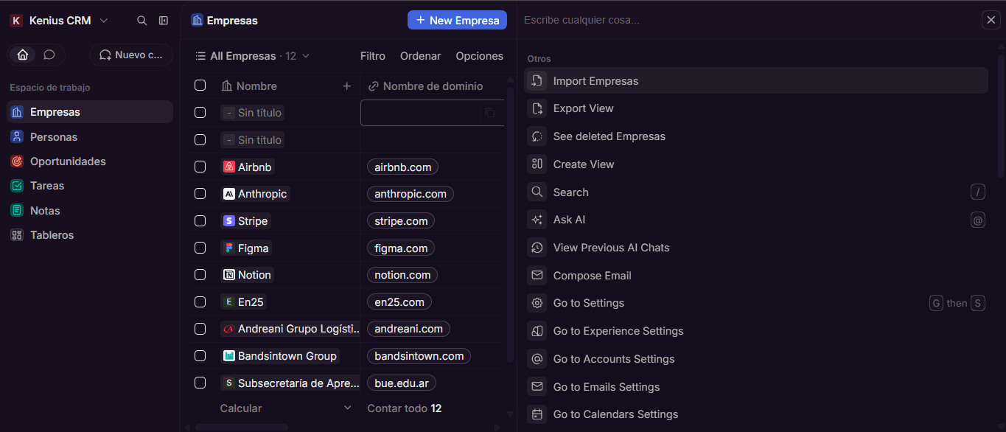This screenshot has width=1006, height=432.
Task: Toggle the select-all checkbox in header
Action: click(x=200, y=86)
